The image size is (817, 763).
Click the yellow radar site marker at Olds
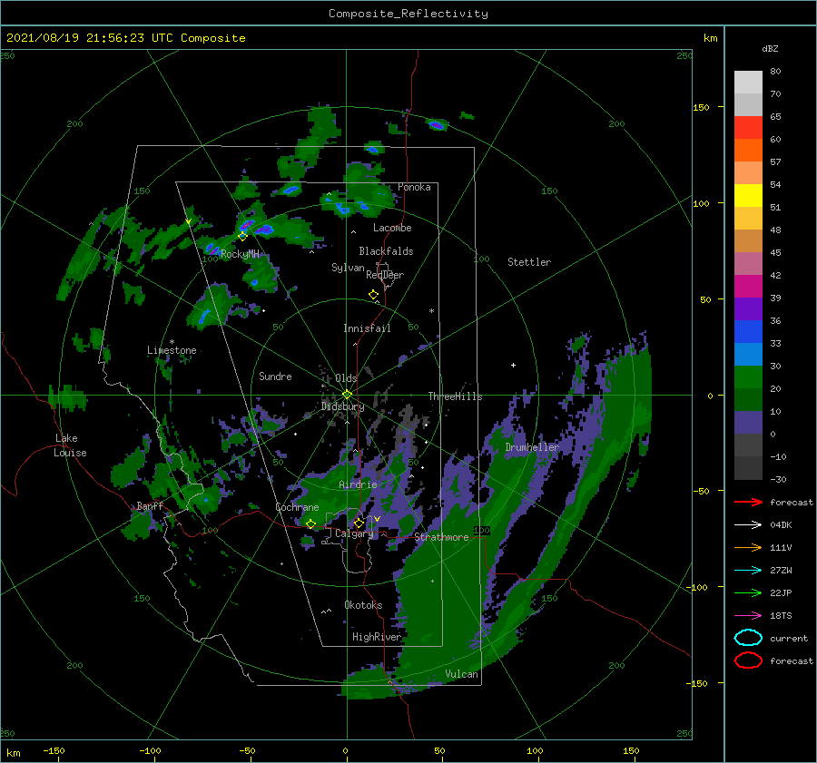pyautogui.click(x=347, y=395)
